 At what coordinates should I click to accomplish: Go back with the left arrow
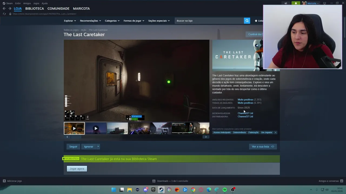click(4, 9)
